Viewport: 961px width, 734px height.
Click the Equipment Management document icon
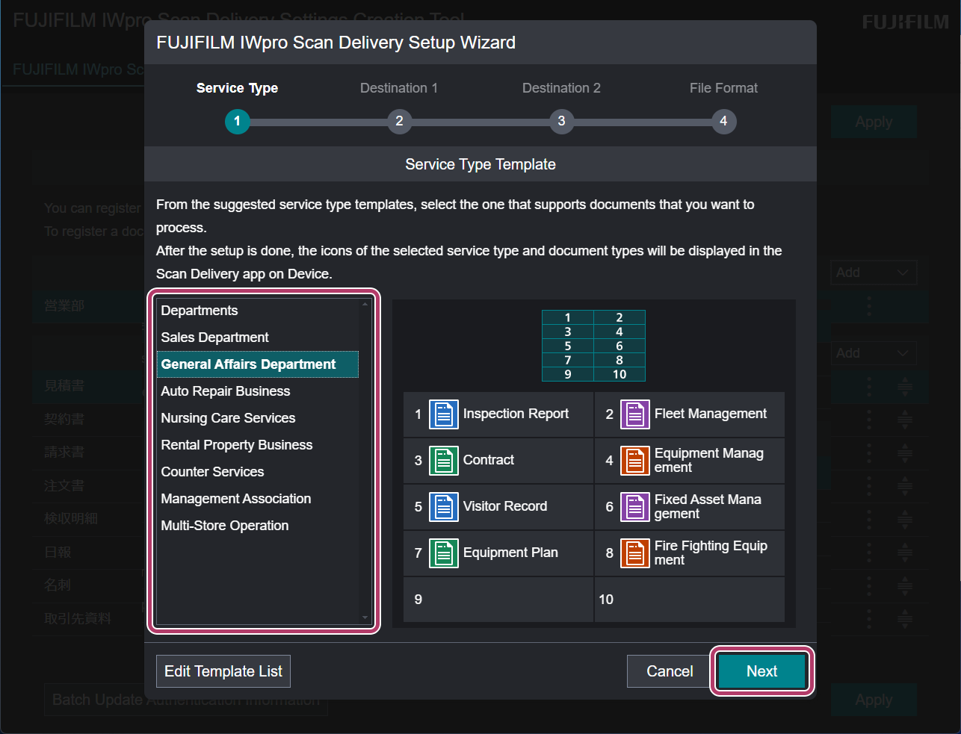pyautogui.click(x=634, y=461)
